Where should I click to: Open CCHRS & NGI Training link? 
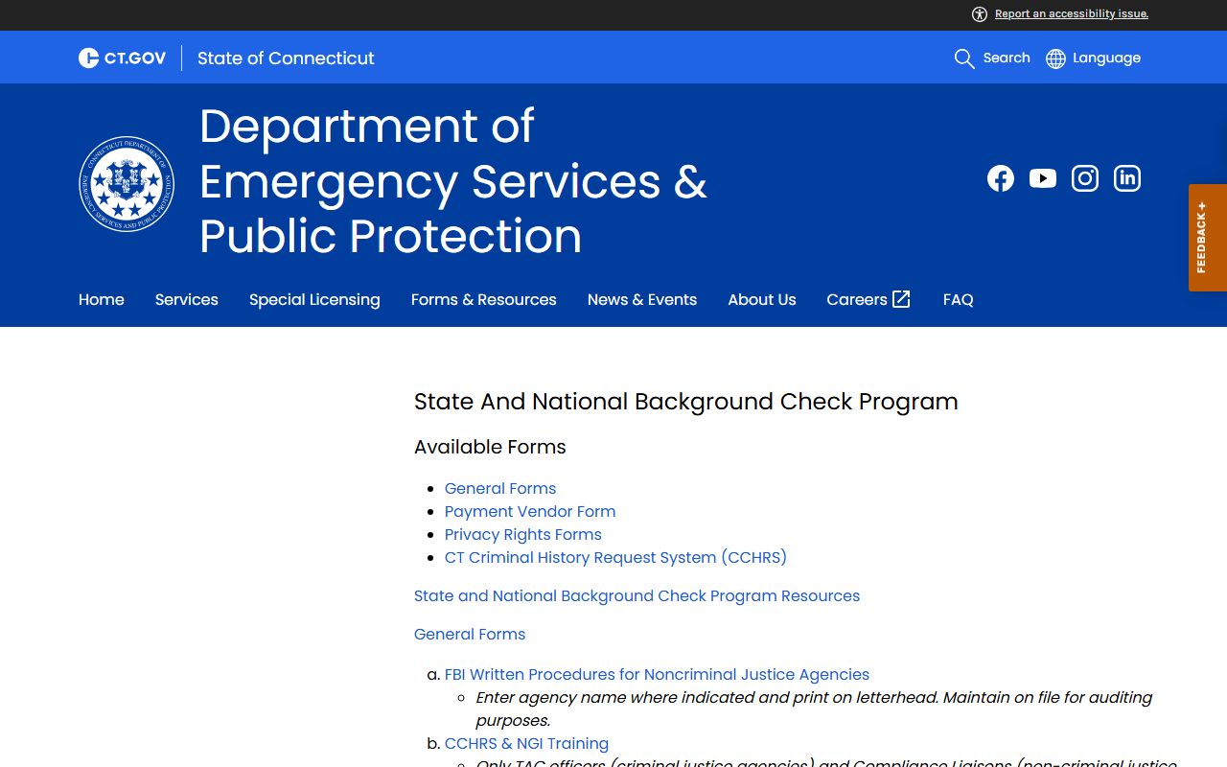coord(526,743)
